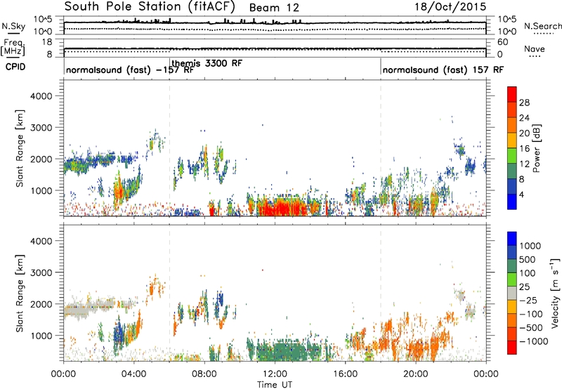Click the '16:00' time tick label
Screen dimensions: 562x389
coord(345,374)
